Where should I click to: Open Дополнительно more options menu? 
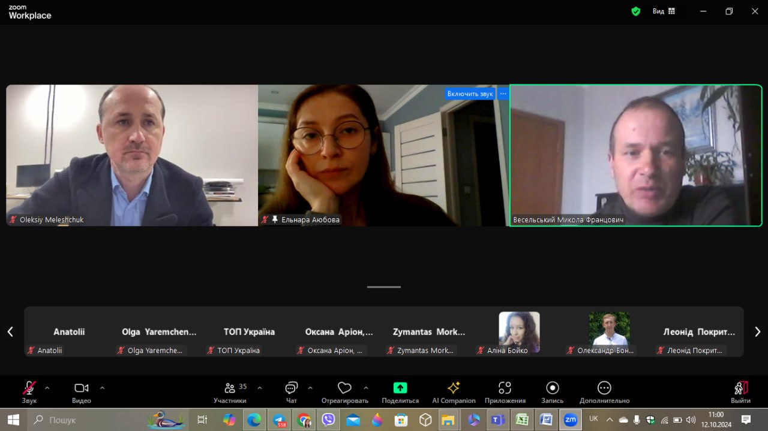[604, 392]
